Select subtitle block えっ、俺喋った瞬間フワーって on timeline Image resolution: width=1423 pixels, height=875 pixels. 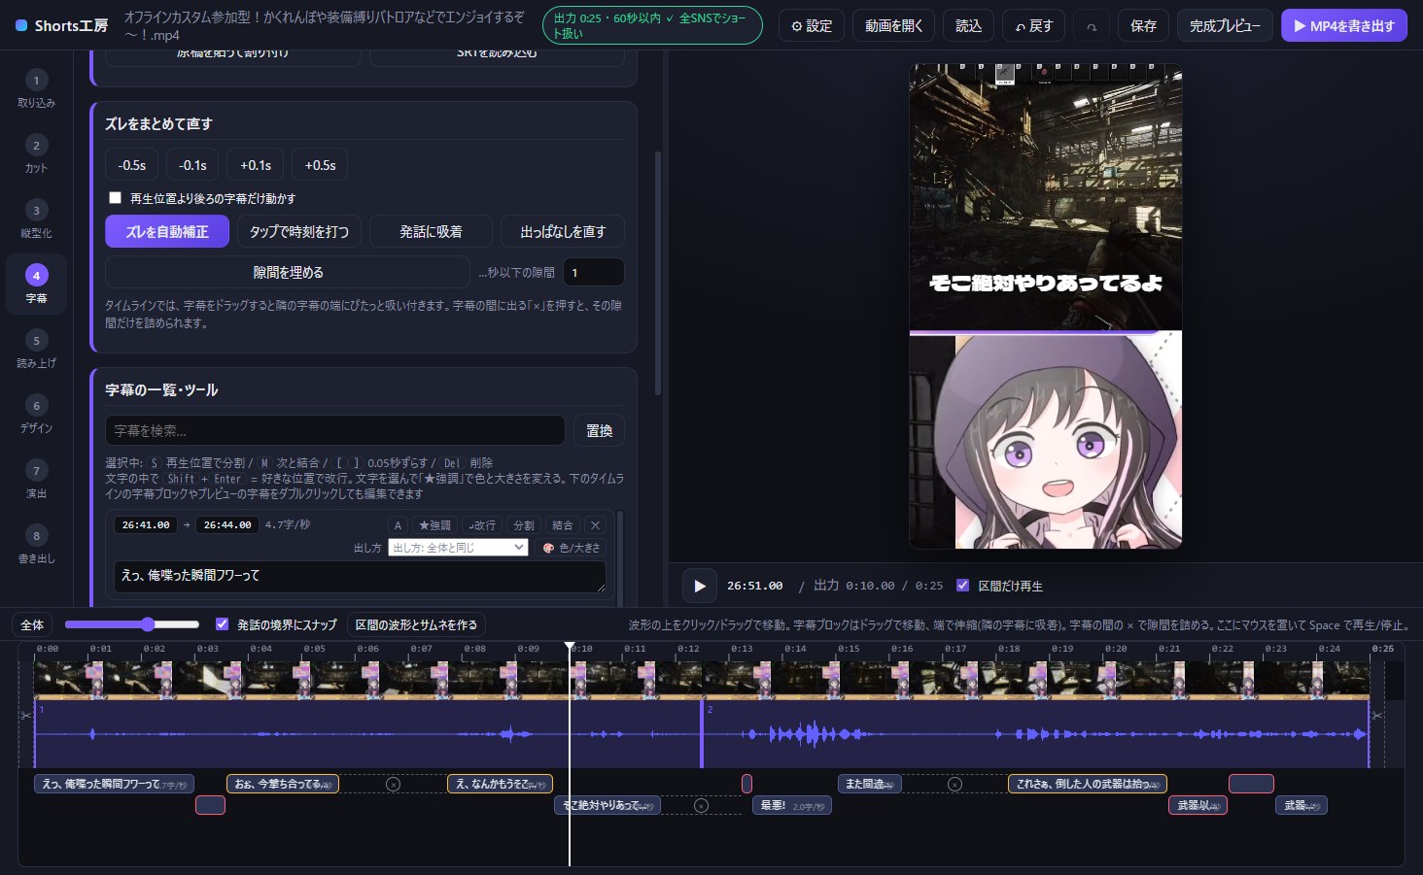coord(114,784)
